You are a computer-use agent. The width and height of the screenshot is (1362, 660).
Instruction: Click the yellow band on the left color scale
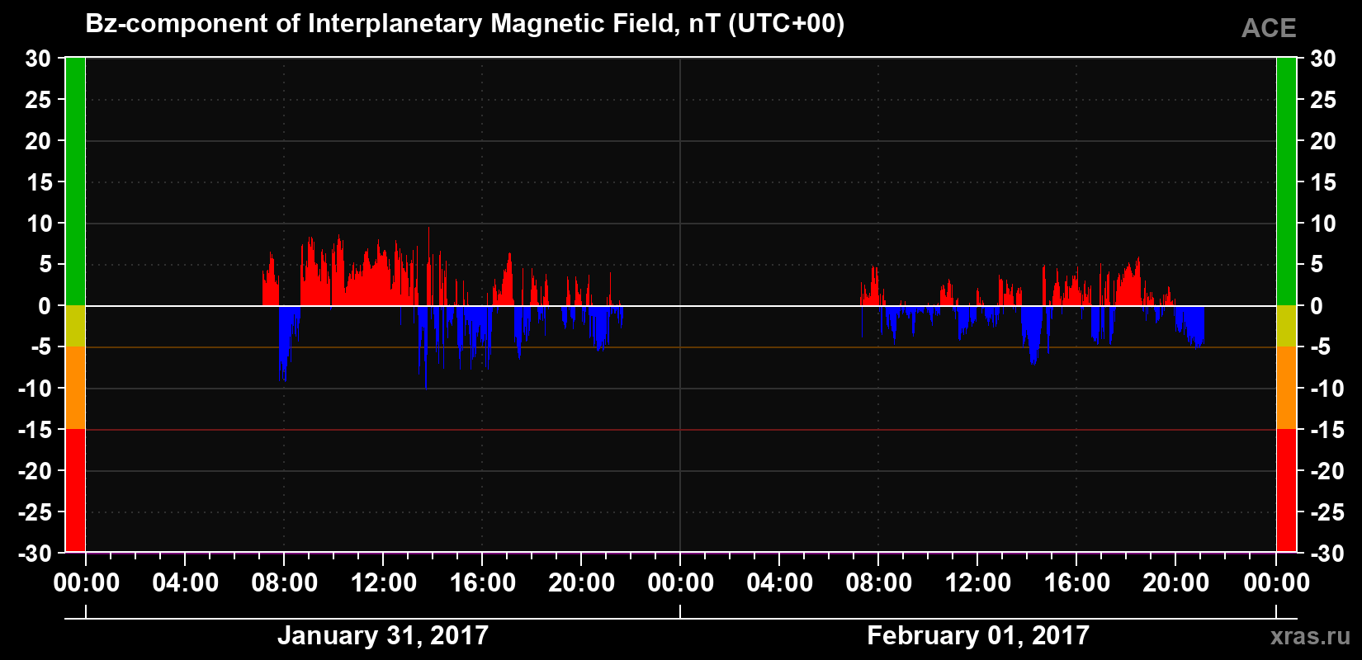pos(75,326)
